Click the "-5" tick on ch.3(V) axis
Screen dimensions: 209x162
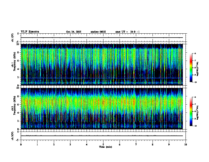point(18,140)
